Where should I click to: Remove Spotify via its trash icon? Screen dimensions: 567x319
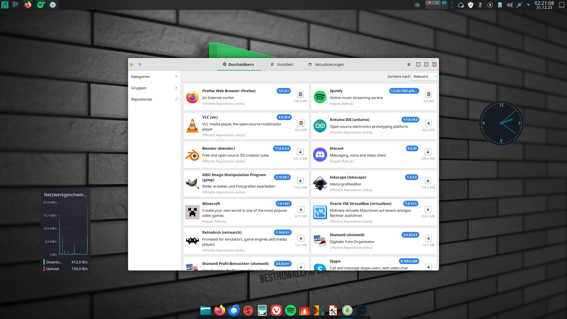pyautogui.click(x=428, y=94)
